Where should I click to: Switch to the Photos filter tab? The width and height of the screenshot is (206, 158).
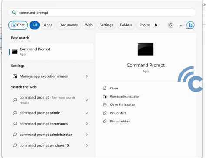point(143,25)
